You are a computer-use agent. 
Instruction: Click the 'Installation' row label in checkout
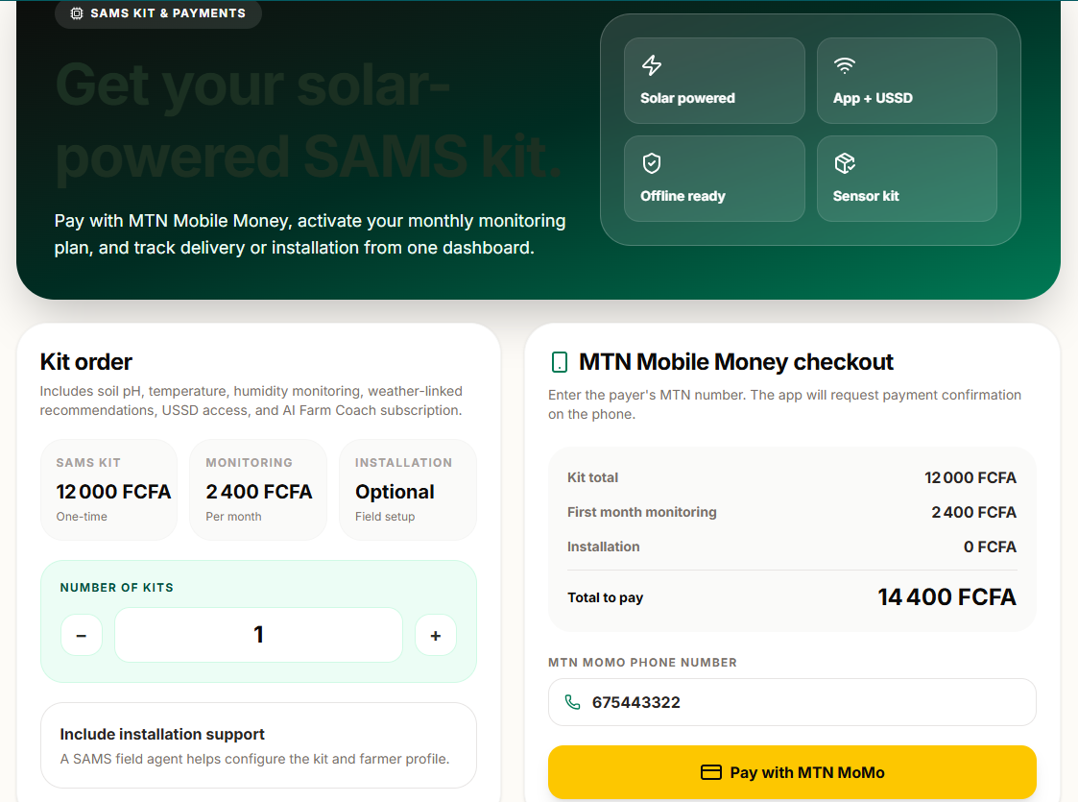[x=603, y=547]
